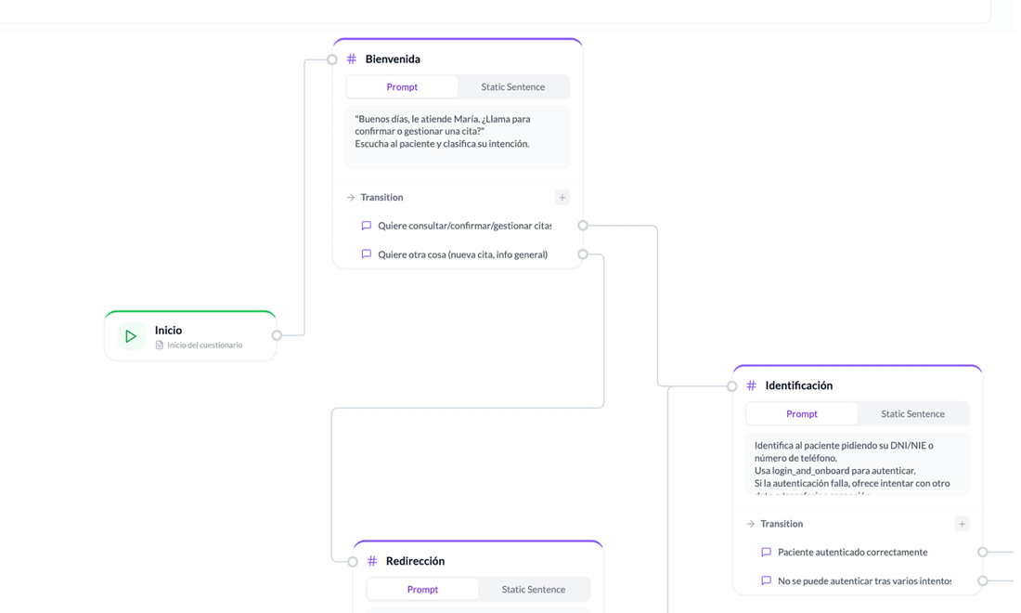Click the Redirección node title
Image resolution: width=1021 pixels, height=613 pixels.
tap(416, 561)
